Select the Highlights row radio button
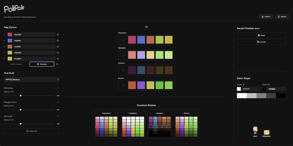Image resolution: width=293 pixels, height=146 pixels. tap(123, 55)
